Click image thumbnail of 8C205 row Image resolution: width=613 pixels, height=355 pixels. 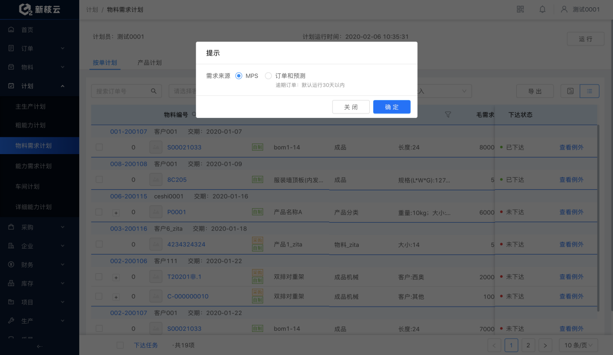156,180
